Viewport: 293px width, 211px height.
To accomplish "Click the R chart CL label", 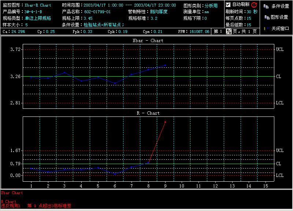I will click(278, 164).
